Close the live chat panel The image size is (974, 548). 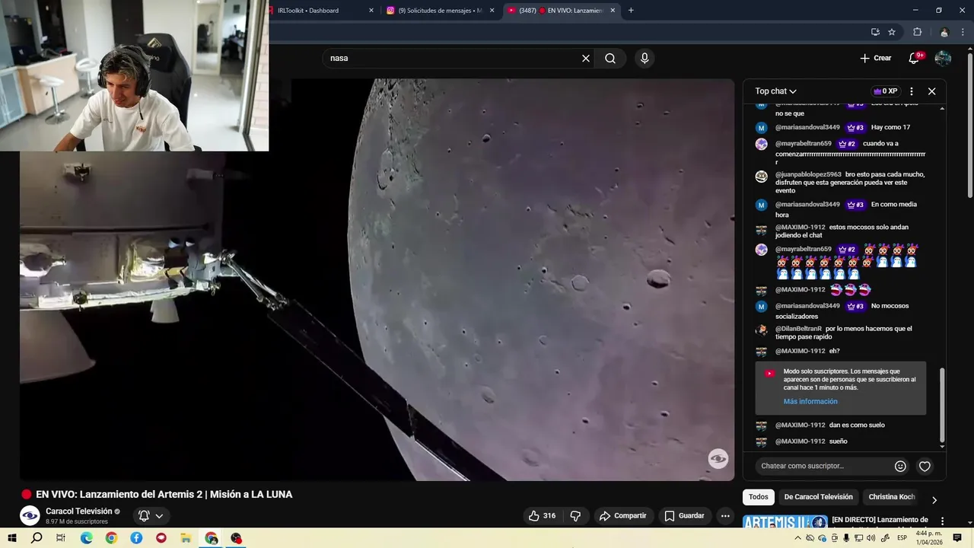(931, 91)
